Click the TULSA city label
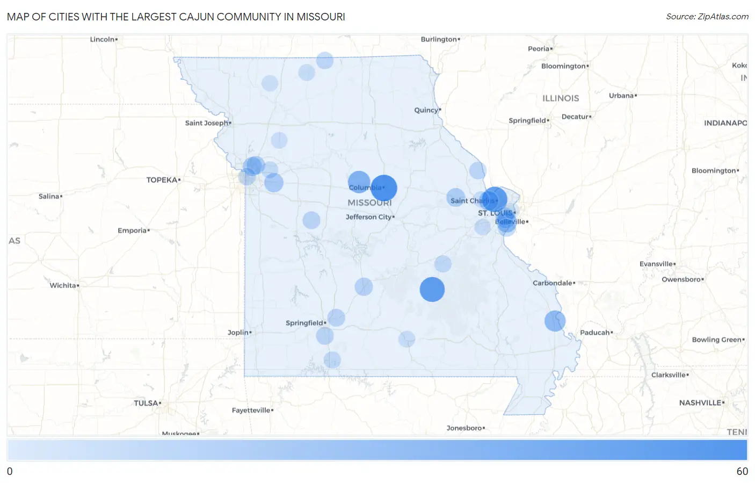Screen dimensions: 755x483 point(147,403)
